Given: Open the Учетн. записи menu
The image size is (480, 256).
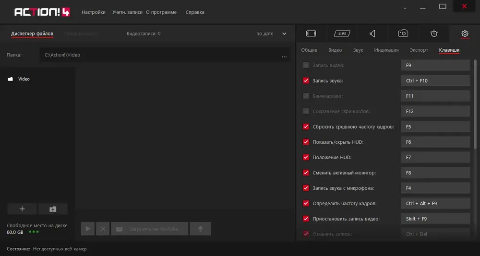Looking at the screenshot, I should click(127, 12).
